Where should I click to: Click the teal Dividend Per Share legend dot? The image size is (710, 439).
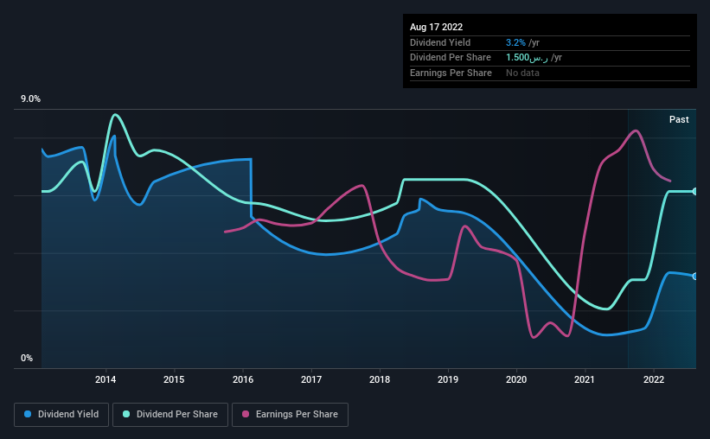point(126,414)
